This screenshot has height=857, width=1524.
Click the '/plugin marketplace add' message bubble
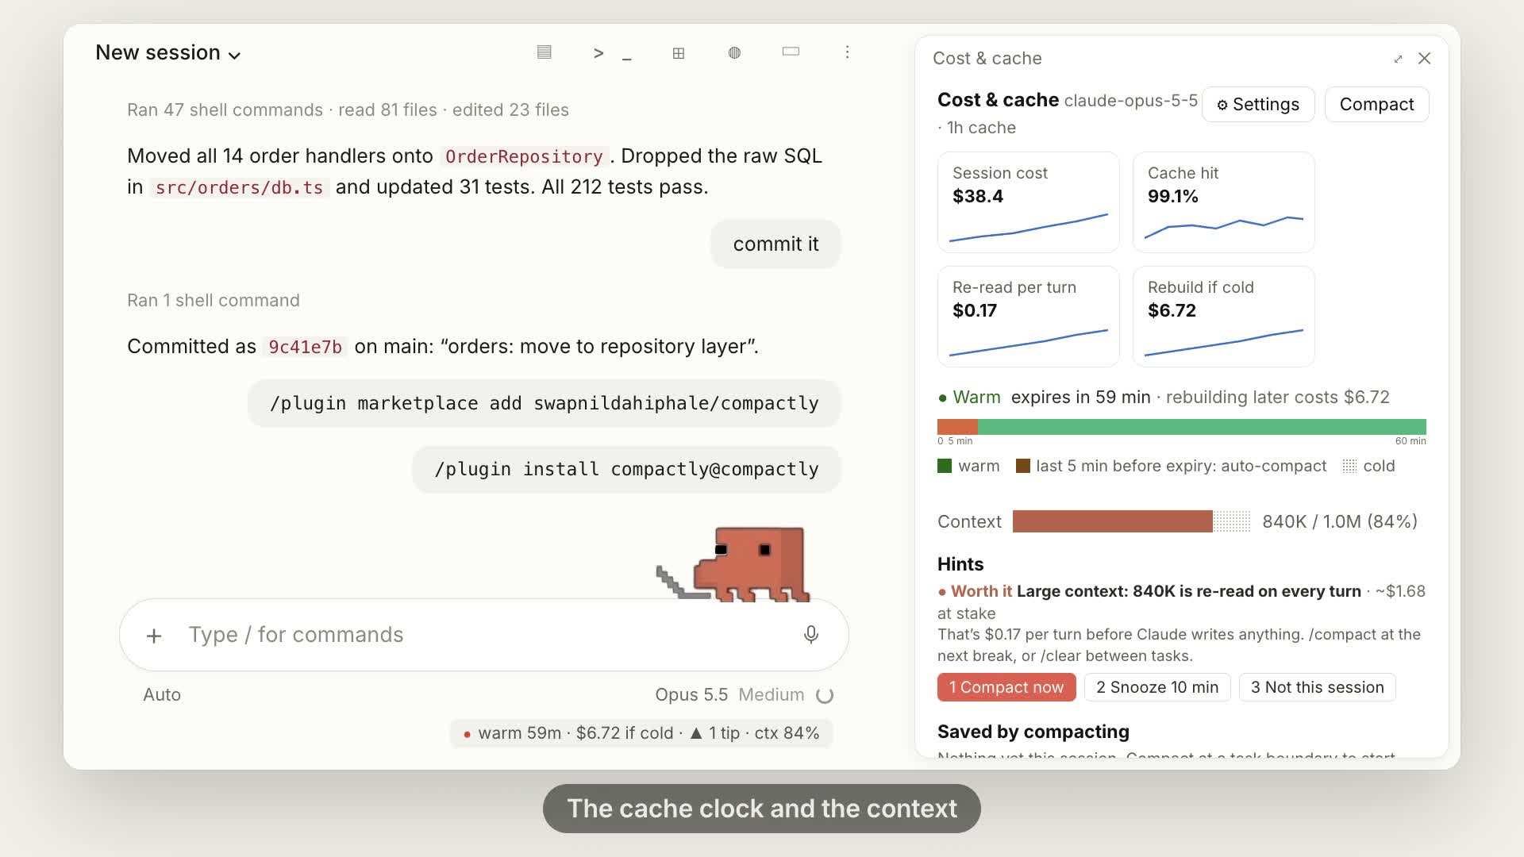pyautogui.click(x=544, y=403)
